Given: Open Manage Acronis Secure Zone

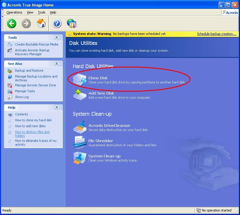Looking at the screenshot, I should (x=36, y=85).
